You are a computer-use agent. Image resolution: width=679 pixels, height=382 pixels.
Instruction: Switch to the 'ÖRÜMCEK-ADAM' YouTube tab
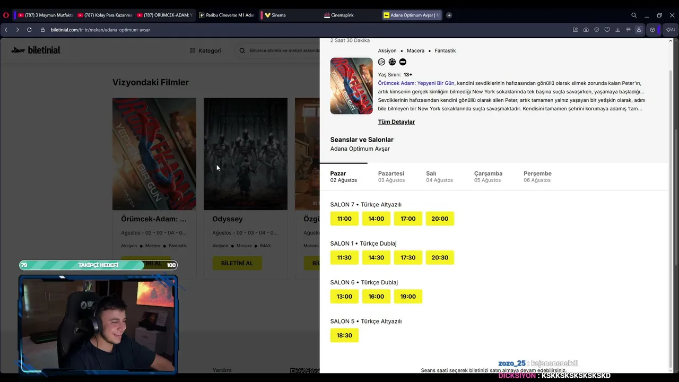click(x=164, y=15)
